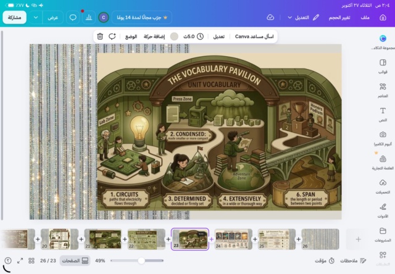Click the عرض (Present) button

[x=52, y=18]
